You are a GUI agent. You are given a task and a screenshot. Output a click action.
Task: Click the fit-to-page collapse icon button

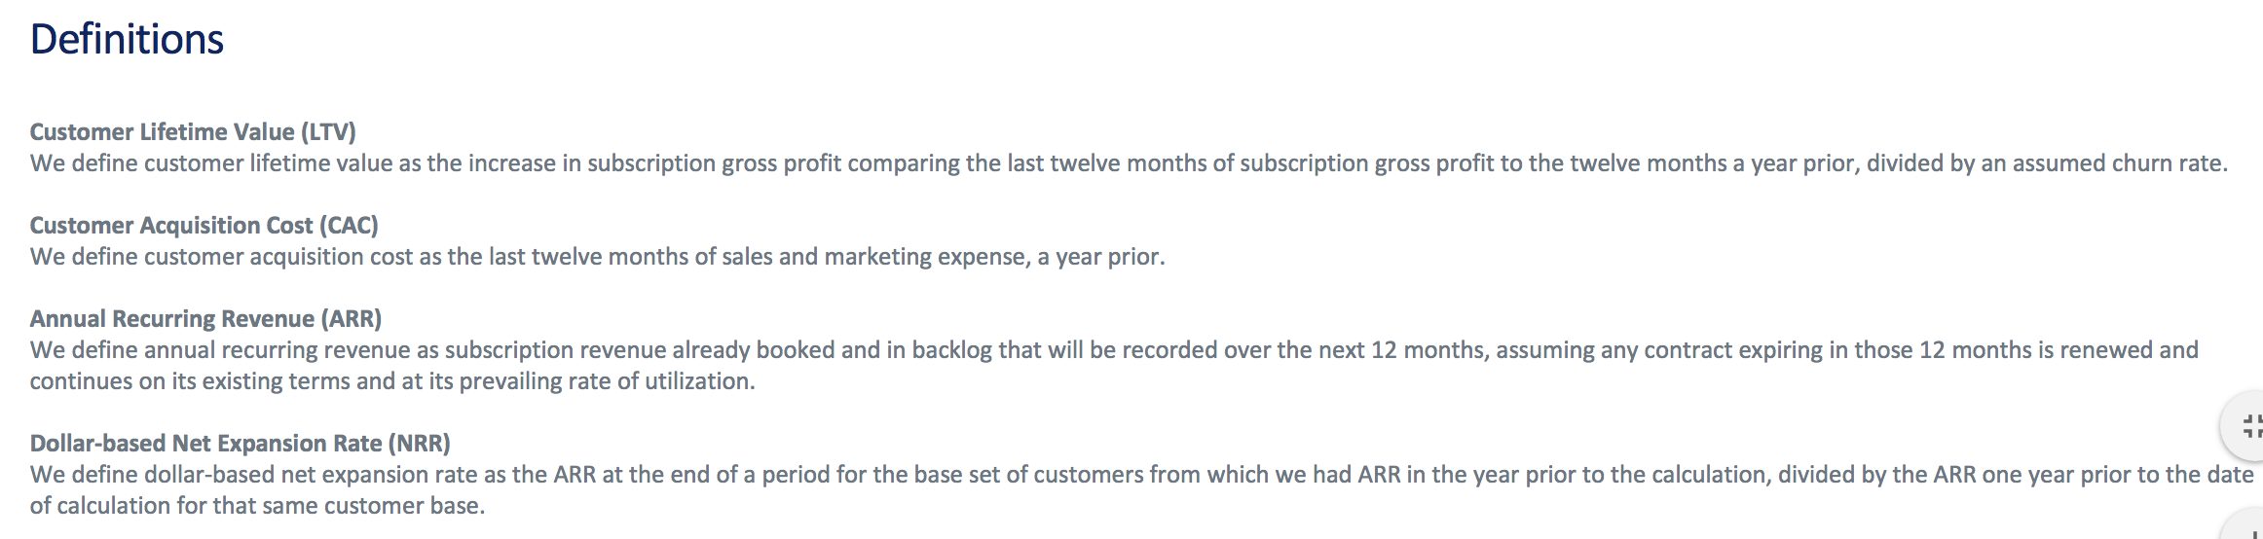tap(2244, 426)
